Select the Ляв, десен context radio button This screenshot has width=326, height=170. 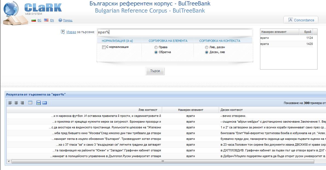(206, 47)
